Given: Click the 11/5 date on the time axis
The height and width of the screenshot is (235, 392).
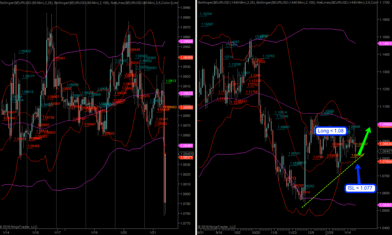Looking at the screenshot, I should tap(274, 233).
